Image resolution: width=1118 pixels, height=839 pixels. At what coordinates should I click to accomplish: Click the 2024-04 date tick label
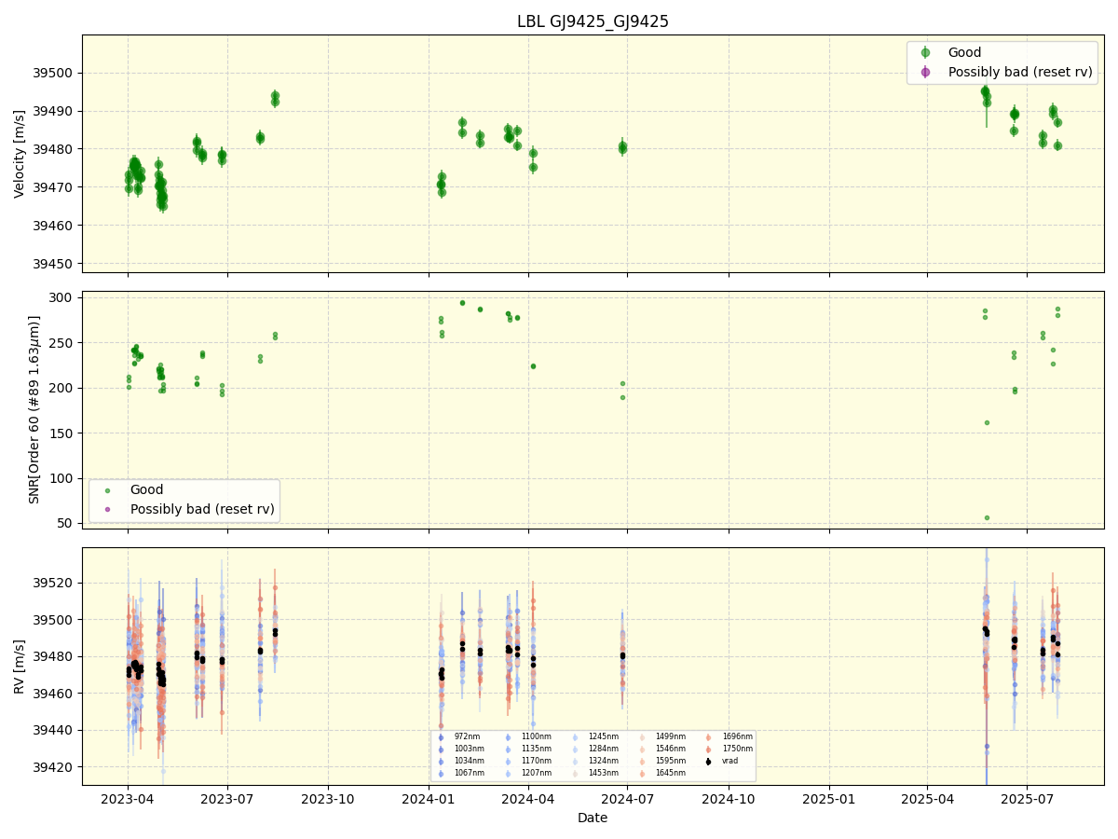[x=528, y=799]
